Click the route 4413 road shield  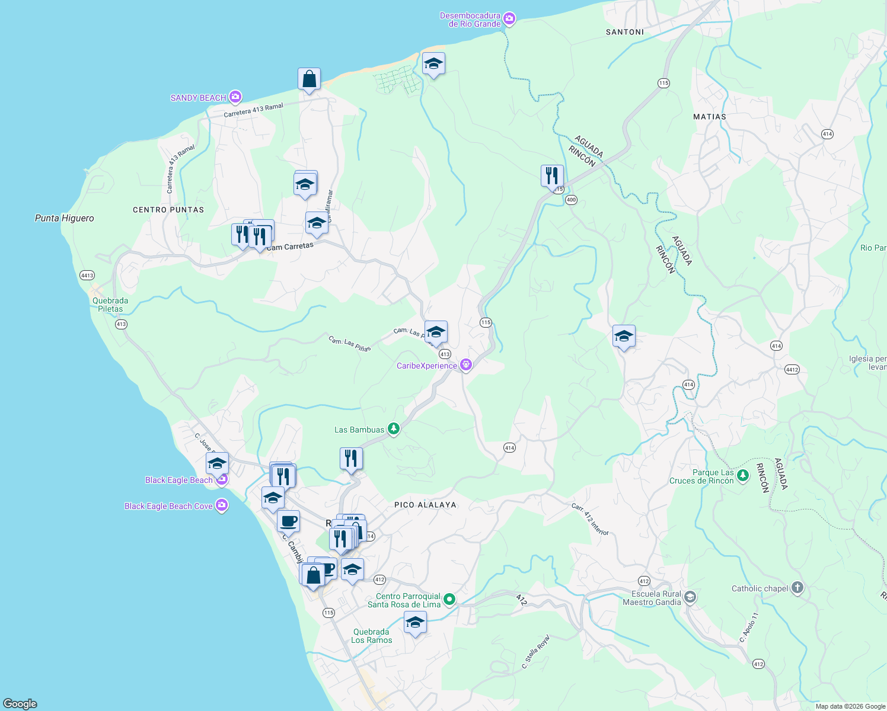point(86,275)
